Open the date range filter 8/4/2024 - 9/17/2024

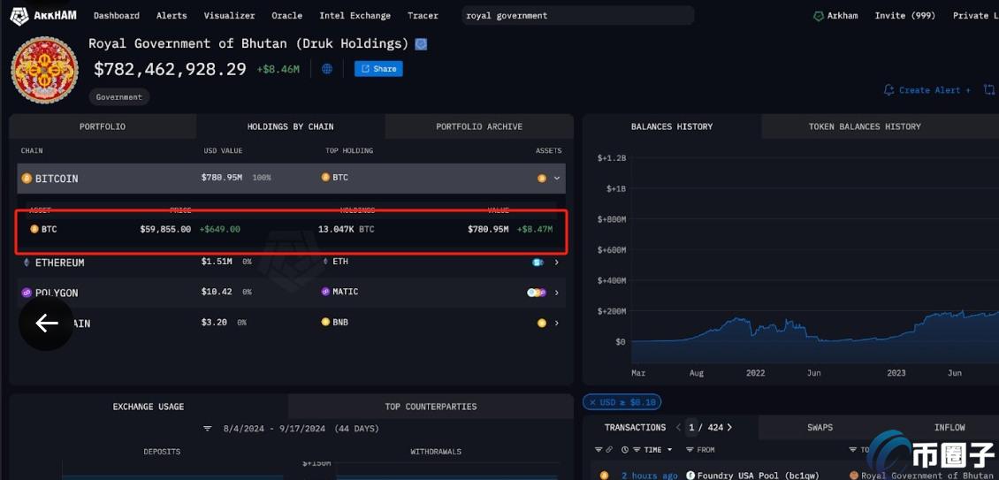[291, 429]
